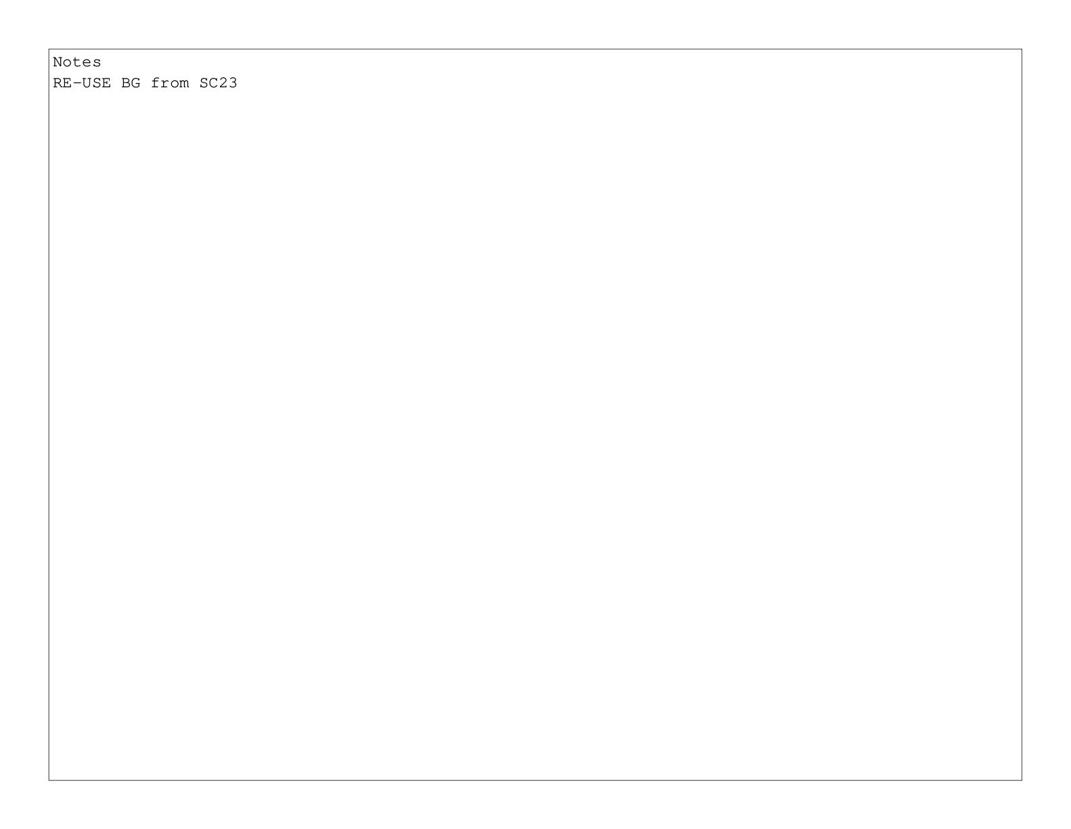Click the blank margin above the Notes box
1071x829 pixels.
pyautogui.click(x=535, y=24)
